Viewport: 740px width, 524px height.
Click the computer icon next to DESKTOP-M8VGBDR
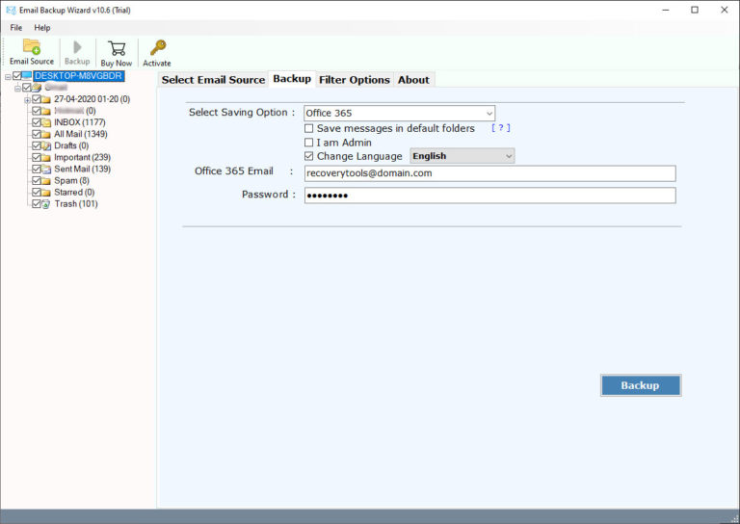[27, 76]
